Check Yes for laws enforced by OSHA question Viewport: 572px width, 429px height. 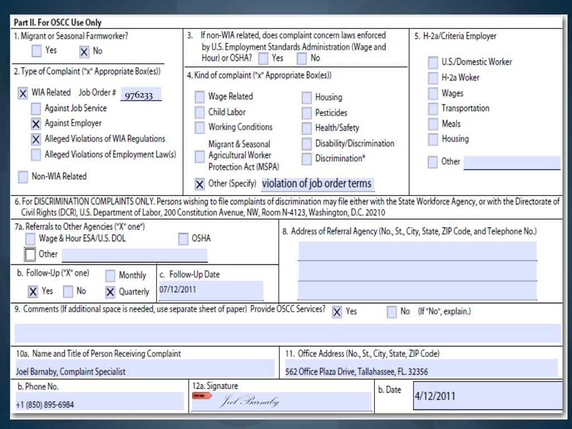point(264,58)
